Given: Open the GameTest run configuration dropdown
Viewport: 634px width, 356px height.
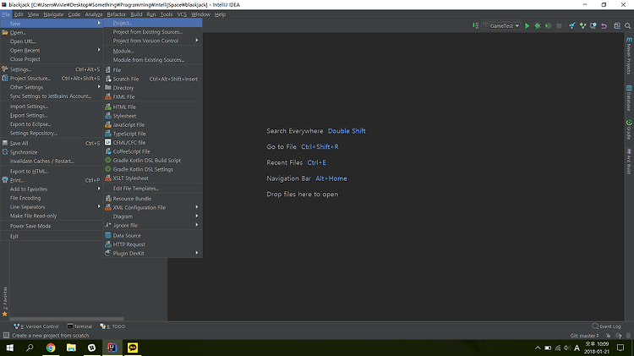Looking at the screenshot, I should (501, 26).
